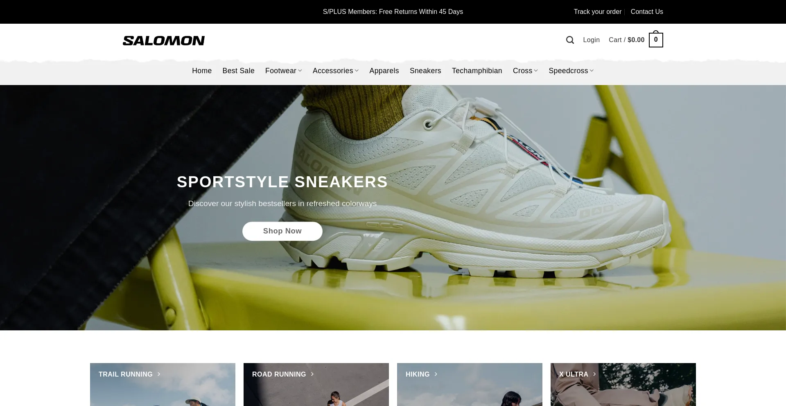786x406 pixels.
Task: Click the cart bag icon showing 0
Action: pos(656,39)
